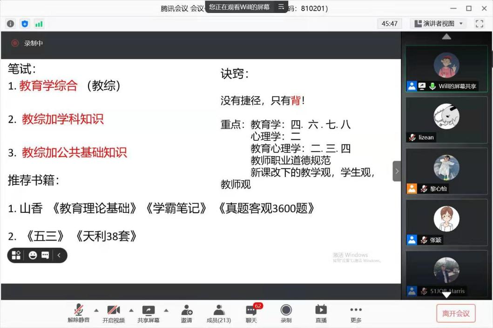493x328 pixels.
Task: Expand audio options arrow beside mute
Action: pos(96,310)
